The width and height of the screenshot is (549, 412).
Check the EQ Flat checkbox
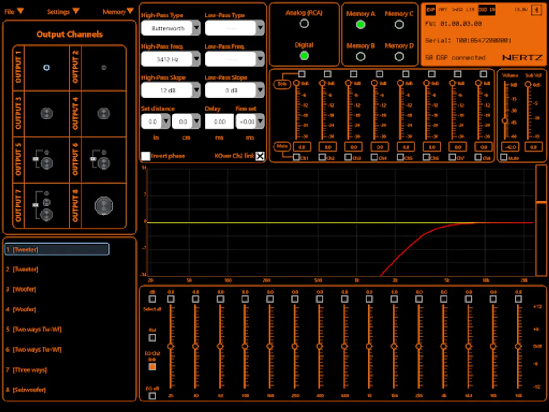(152, 337)
